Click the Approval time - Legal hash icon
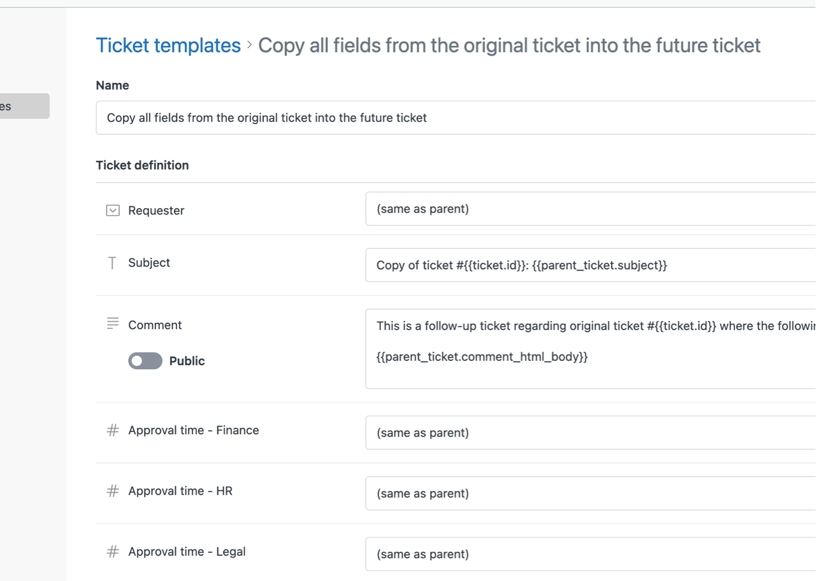 coord(113,552)
